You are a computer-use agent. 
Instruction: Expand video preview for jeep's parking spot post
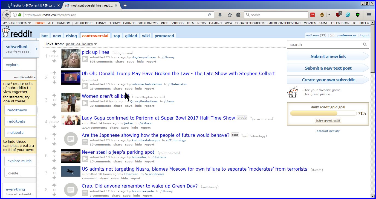85,159
